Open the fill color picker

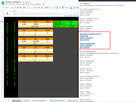75,8
